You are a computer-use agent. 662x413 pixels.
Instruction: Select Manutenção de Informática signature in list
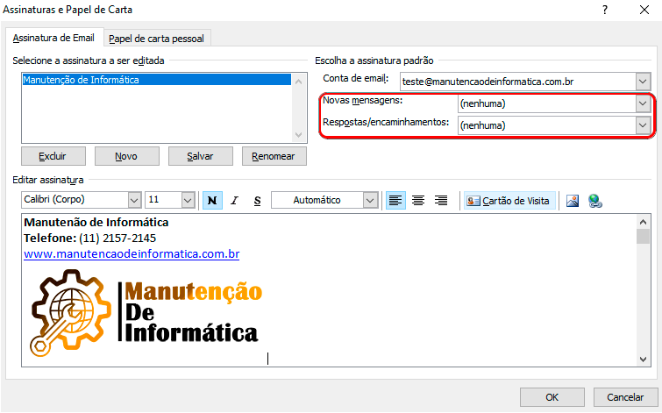157,80
